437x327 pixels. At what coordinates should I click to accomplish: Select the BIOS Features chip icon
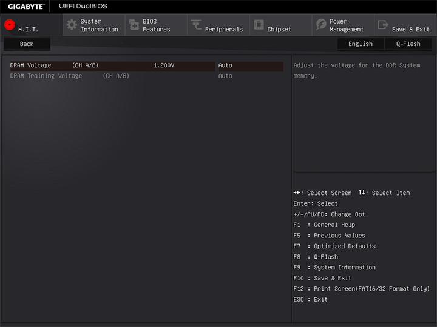tap(134, 25)
